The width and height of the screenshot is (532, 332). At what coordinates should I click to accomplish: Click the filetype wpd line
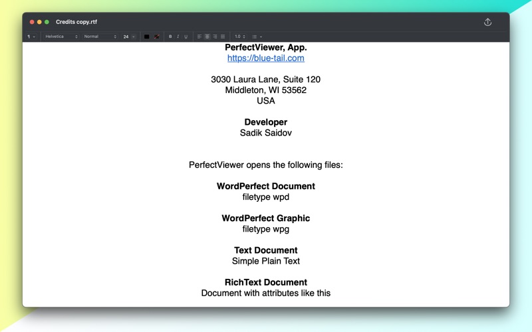tap(265, 197)
